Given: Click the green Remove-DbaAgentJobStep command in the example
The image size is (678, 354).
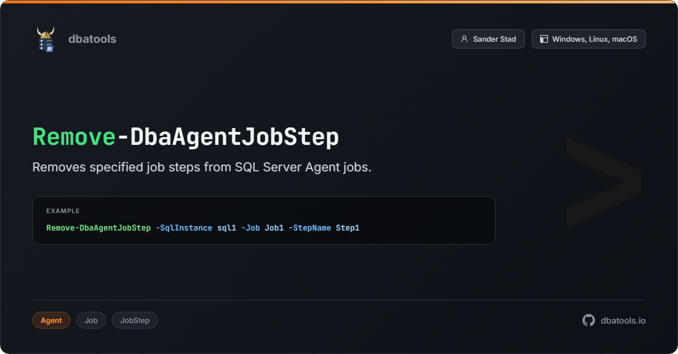Looking at the screenshot, I should 98,228.
